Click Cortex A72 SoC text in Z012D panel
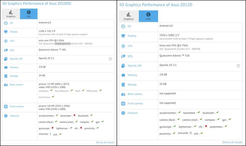This screenshot has height=146, width=246. coord(180,49)
